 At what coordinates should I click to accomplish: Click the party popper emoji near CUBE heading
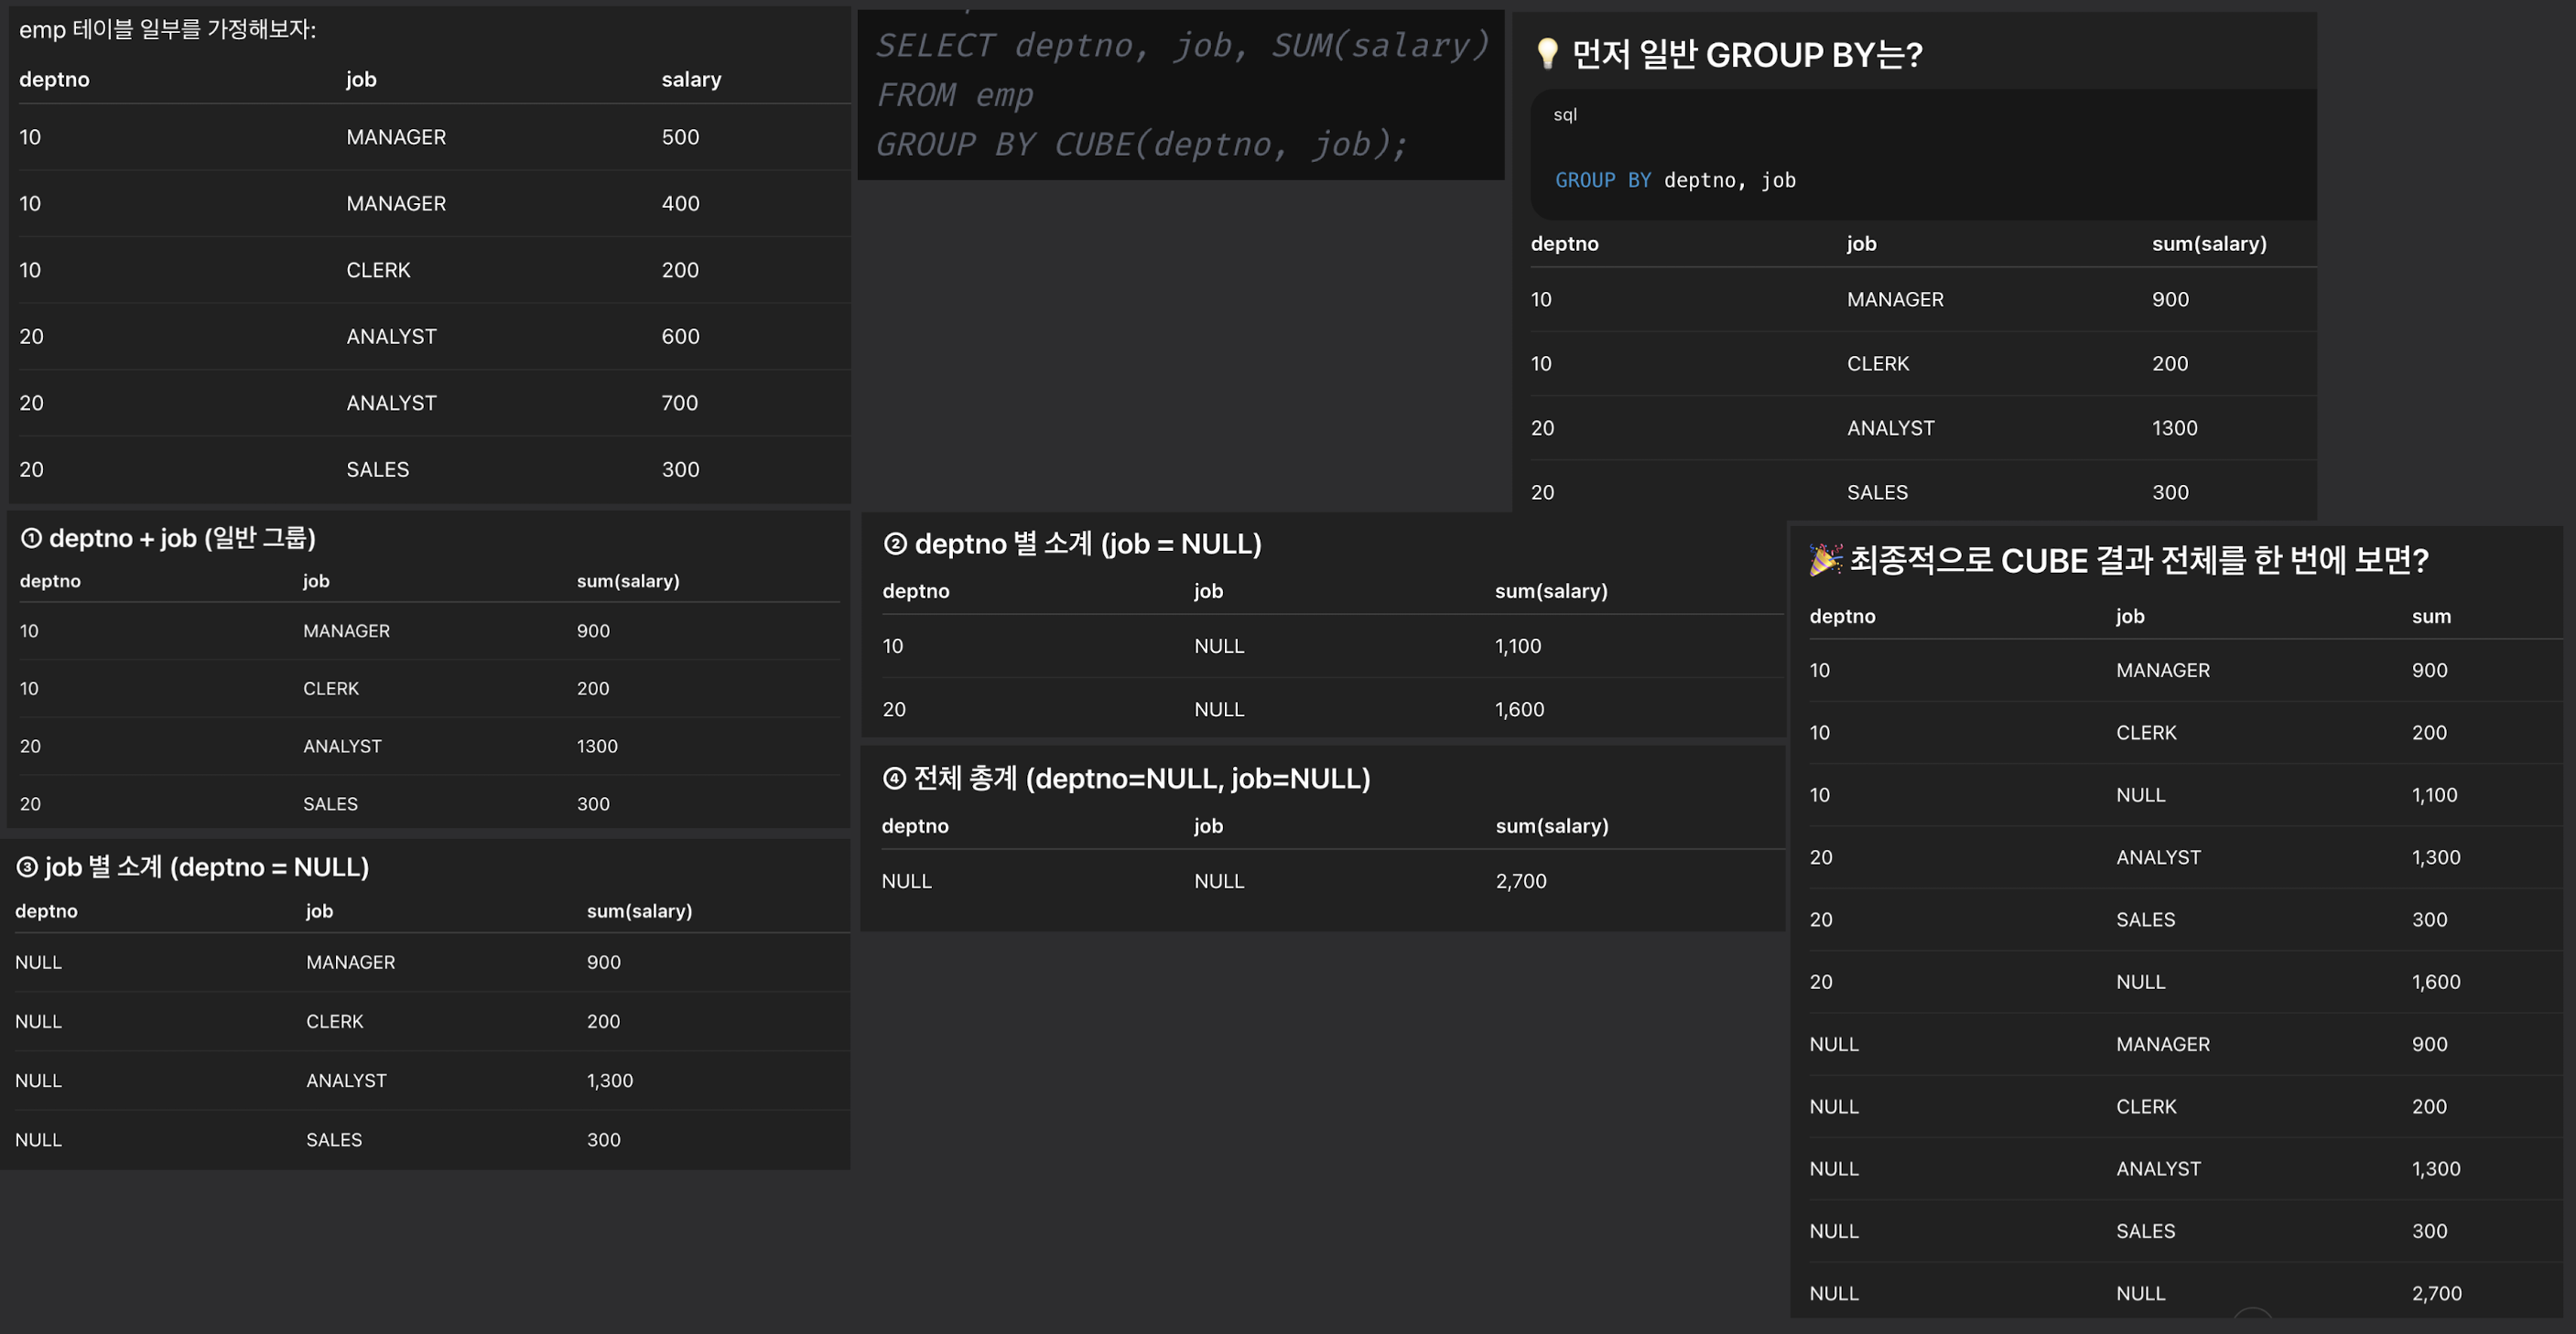[1825, 560]
